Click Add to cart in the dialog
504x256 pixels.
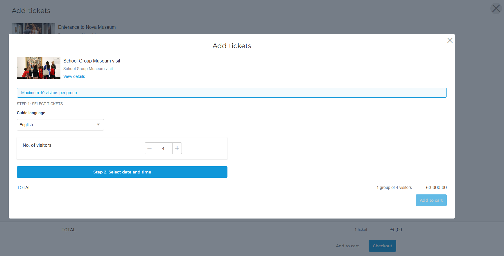coord(431,200)
